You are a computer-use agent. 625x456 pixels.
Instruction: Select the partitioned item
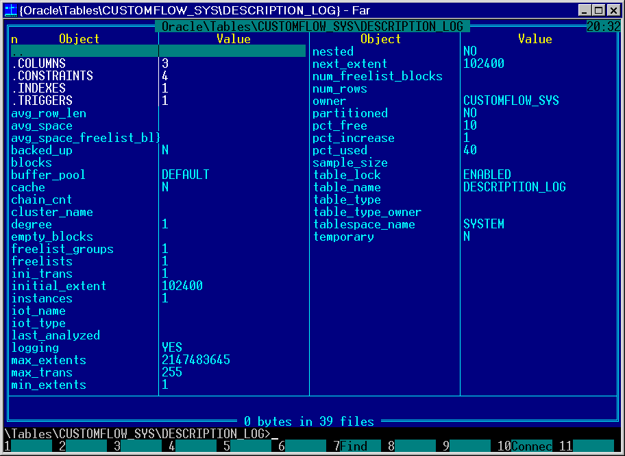pos(350,113)
